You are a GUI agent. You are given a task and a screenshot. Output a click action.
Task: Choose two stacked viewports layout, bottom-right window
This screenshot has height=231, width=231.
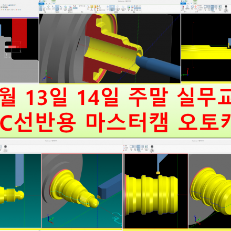135,146
